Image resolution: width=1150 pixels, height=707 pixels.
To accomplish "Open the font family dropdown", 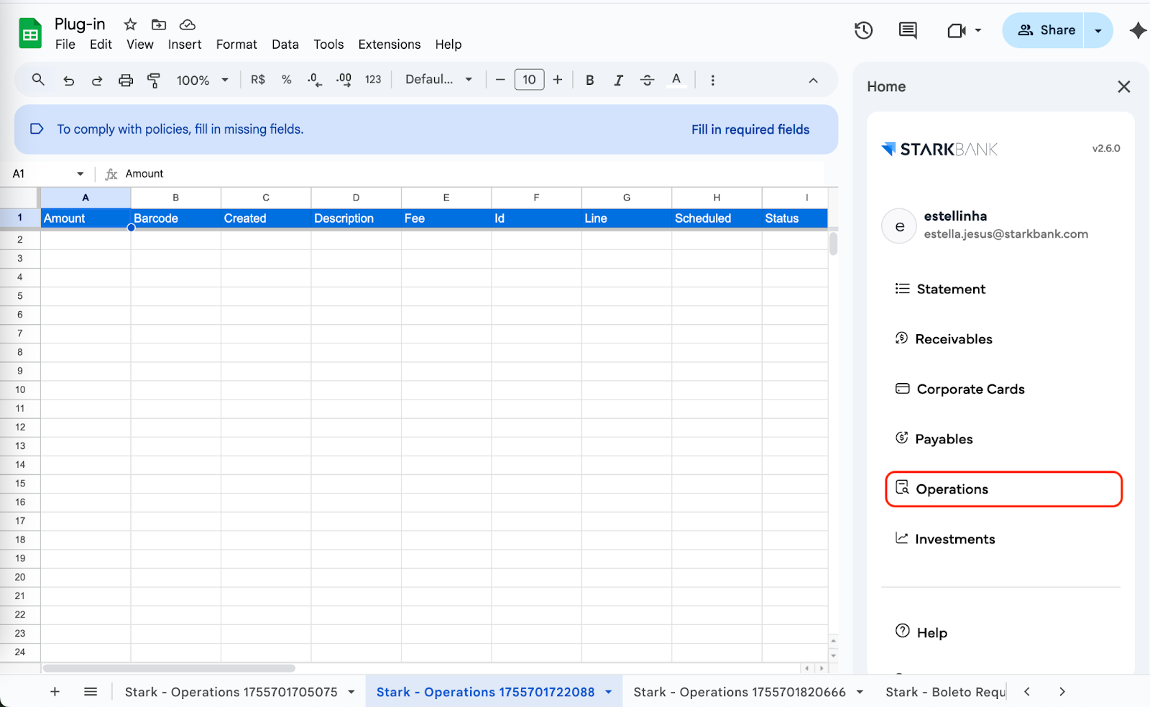I will point(438,80).
